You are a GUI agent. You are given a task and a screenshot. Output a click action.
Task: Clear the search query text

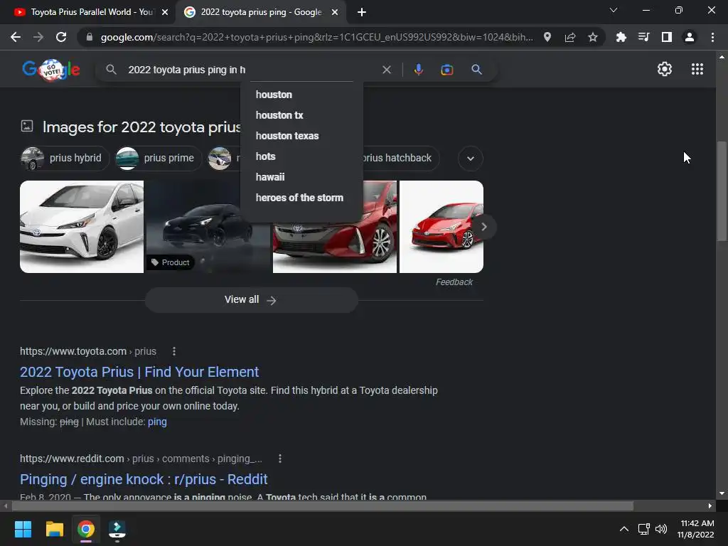[x=386, y=70]
